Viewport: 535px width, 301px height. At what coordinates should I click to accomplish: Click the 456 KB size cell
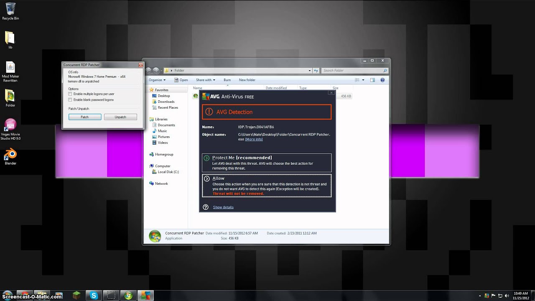[346, 96]
